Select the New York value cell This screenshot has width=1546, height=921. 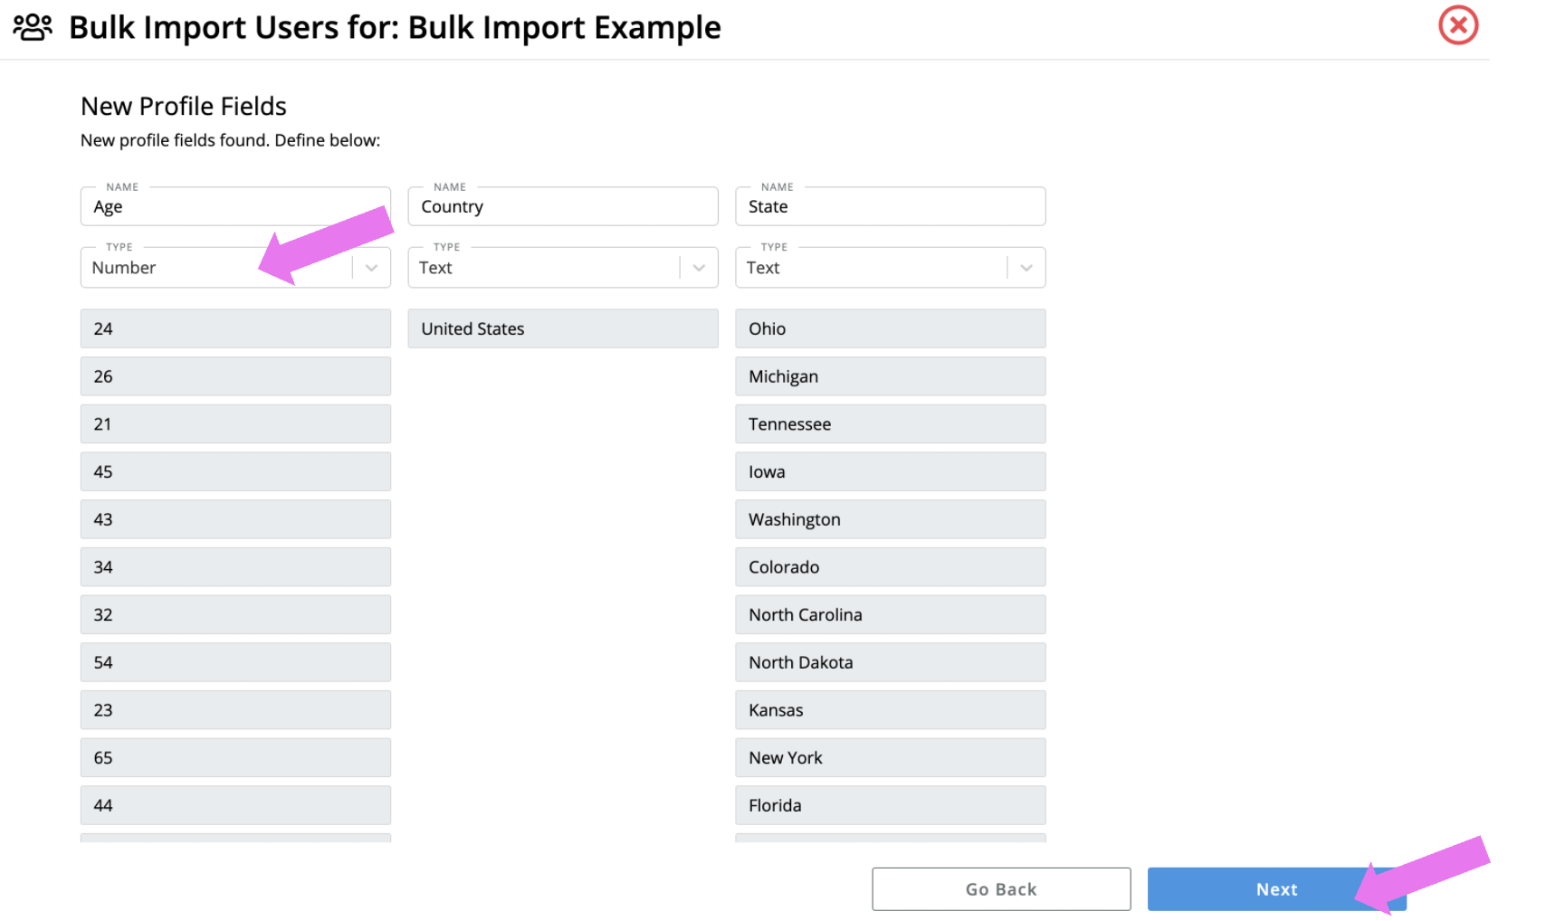[x=891, y=758]
